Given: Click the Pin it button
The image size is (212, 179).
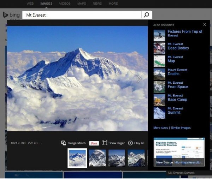Looking at the screenshot, I should [x=94, y=143].
